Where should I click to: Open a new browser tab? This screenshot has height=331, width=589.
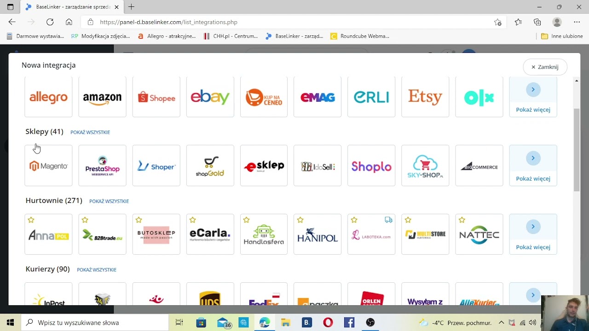[132, 7]
